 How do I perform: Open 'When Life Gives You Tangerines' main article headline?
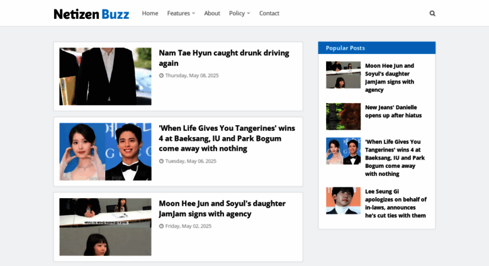tap(227, 138)
